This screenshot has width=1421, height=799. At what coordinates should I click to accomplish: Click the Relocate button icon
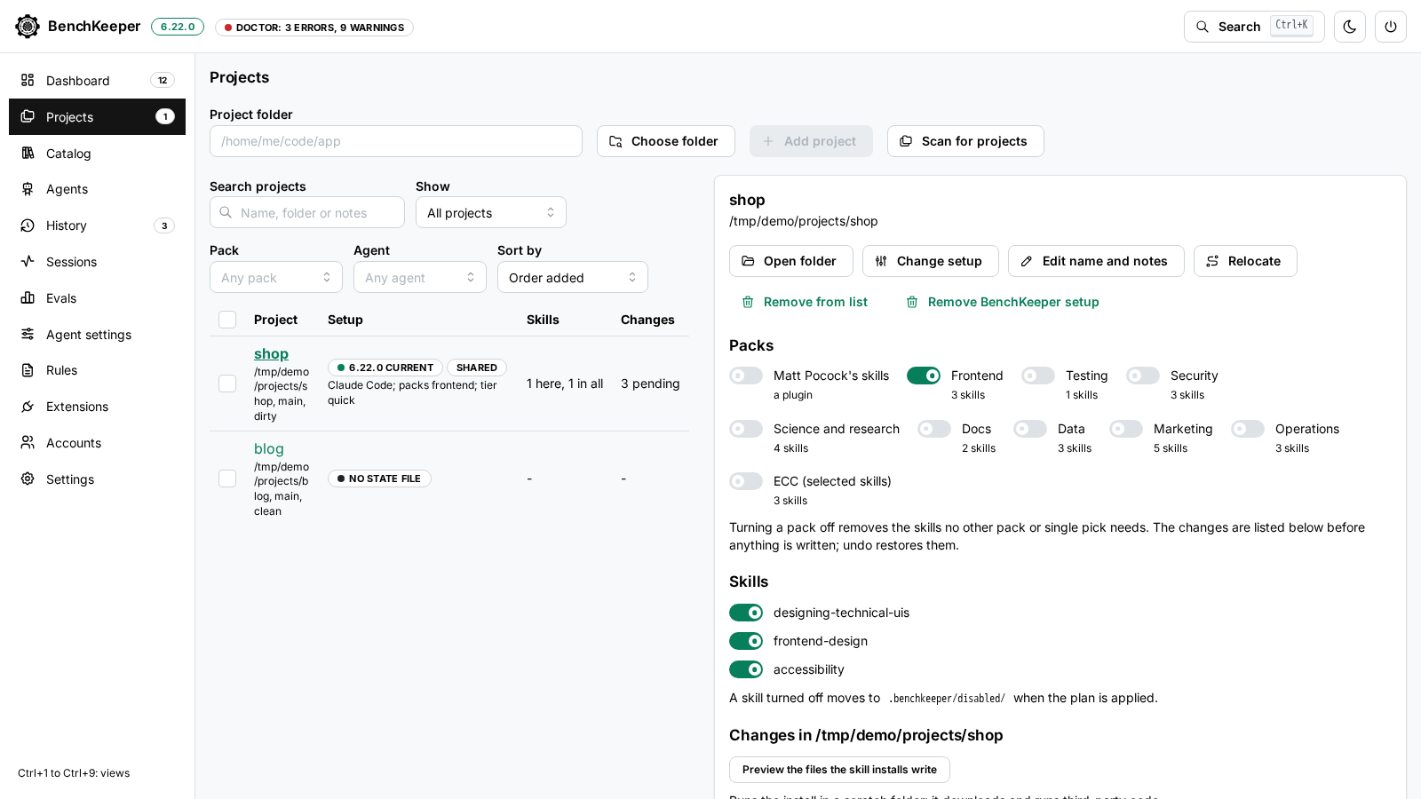[1212, 261]
